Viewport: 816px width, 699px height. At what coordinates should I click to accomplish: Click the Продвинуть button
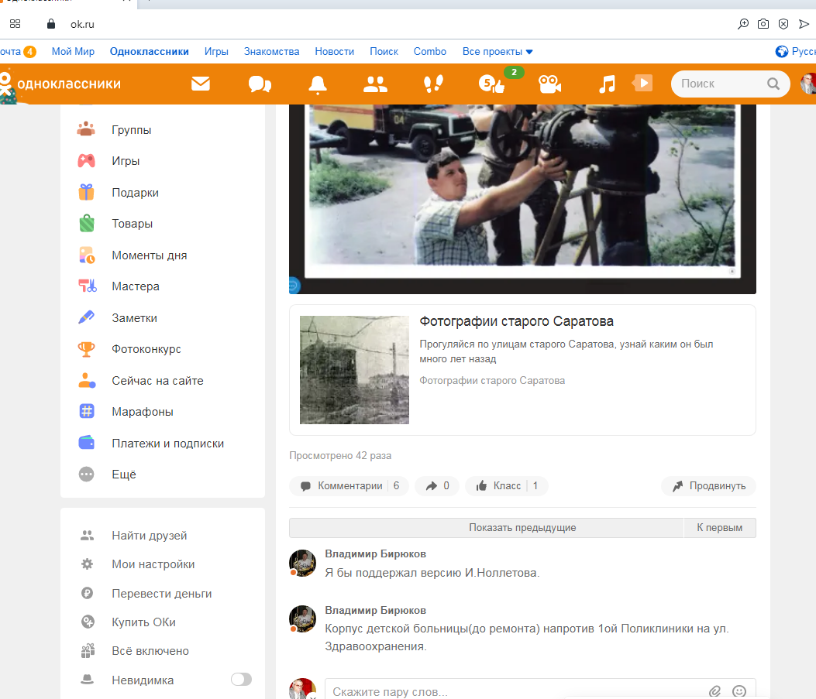708,486
